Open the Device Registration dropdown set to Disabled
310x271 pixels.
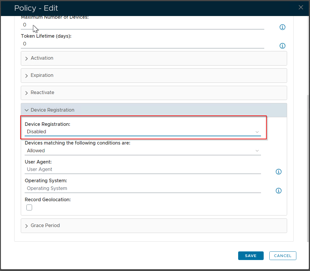tap(143, 132)
